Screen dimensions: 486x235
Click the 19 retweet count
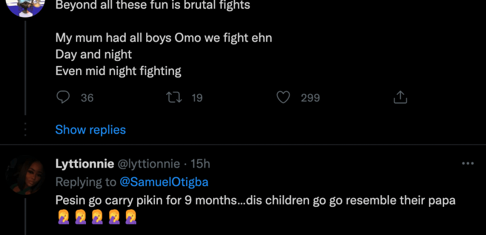[x=197, y=98]
